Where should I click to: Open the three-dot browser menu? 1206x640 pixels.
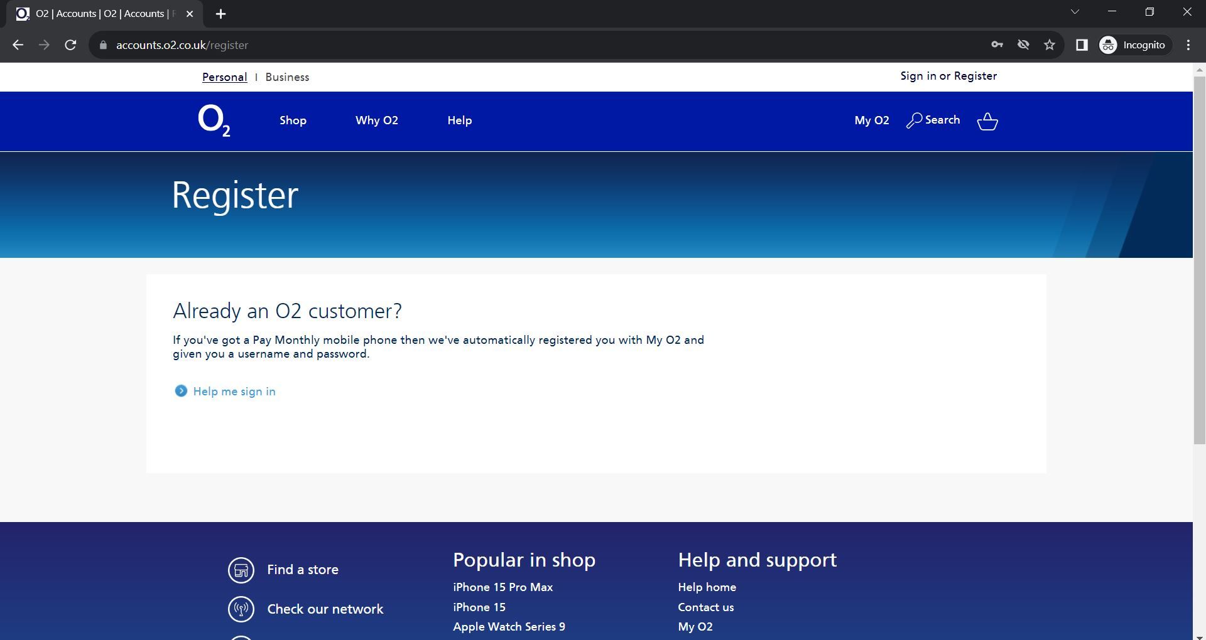(x=1187, y=45)
